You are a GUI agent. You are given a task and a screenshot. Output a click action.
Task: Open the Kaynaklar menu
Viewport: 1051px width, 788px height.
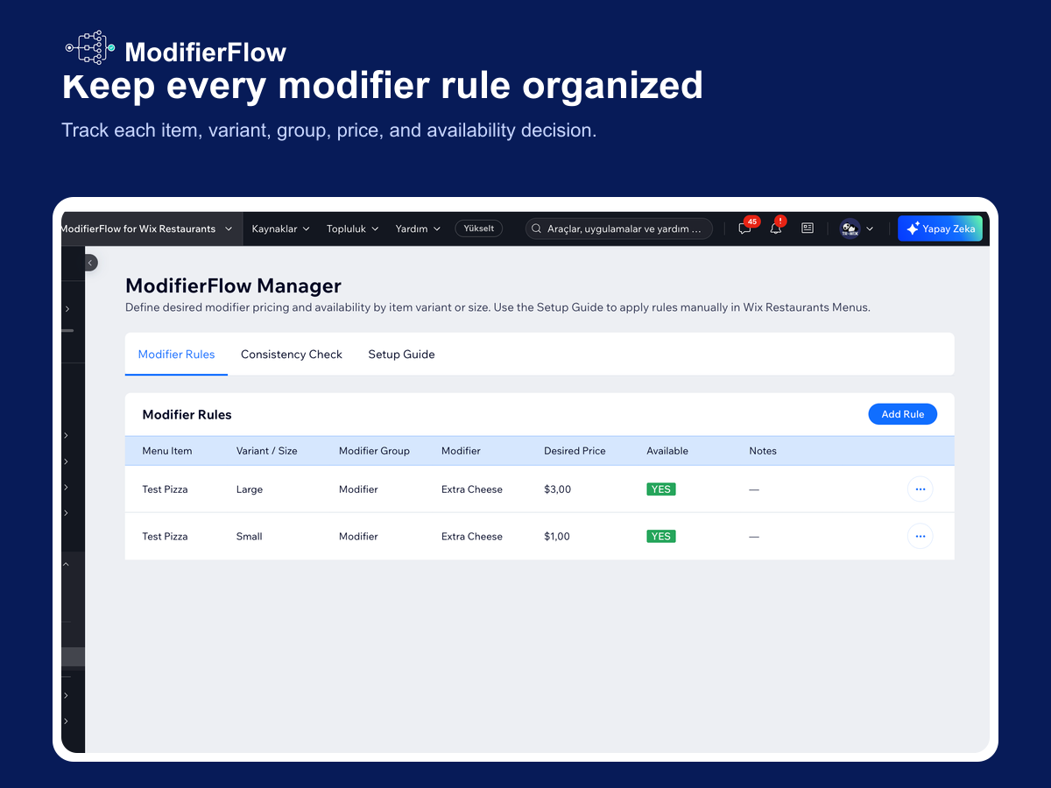pos(280,229)
